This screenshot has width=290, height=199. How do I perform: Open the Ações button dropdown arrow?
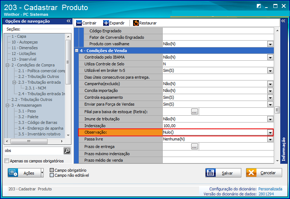click(42, 173)
